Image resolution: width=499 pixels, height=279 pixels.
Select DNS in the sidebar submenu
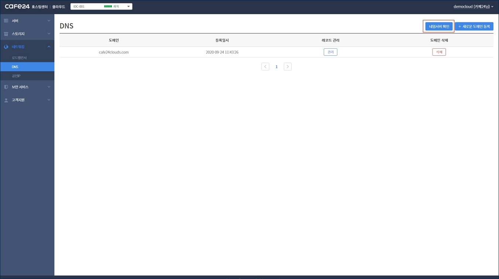pos(15,67)
